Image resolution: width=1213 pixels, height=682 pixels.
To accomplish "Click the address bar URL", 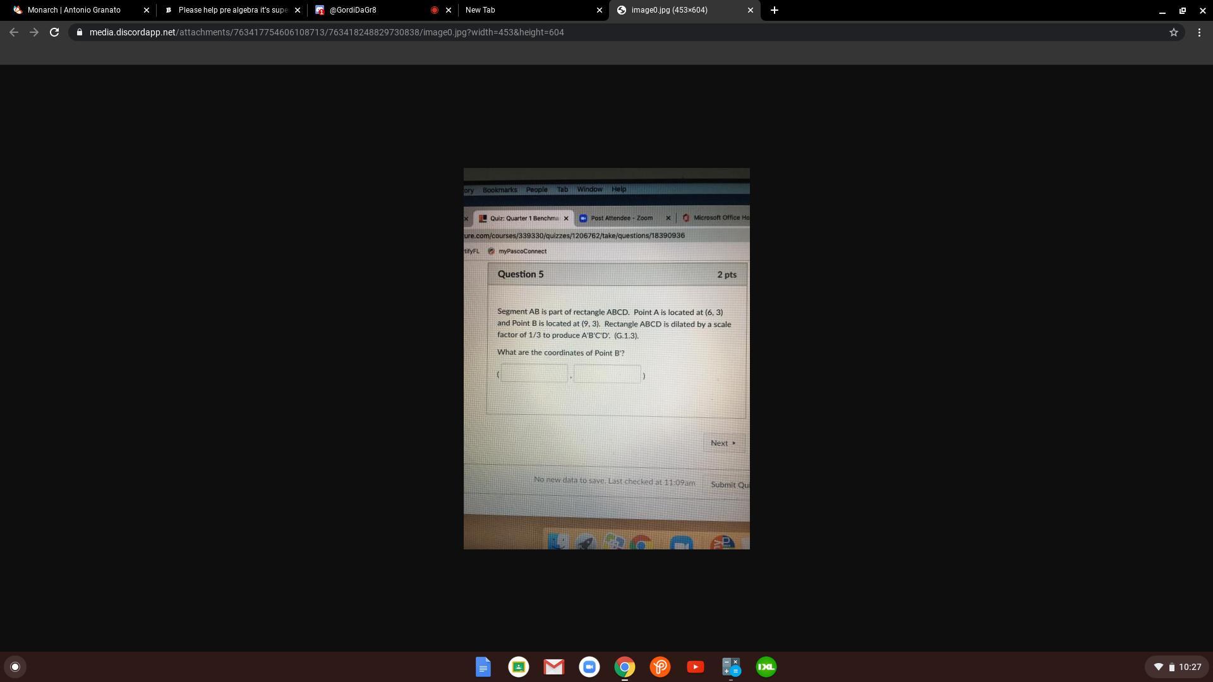I will click(x=326, y=32).
